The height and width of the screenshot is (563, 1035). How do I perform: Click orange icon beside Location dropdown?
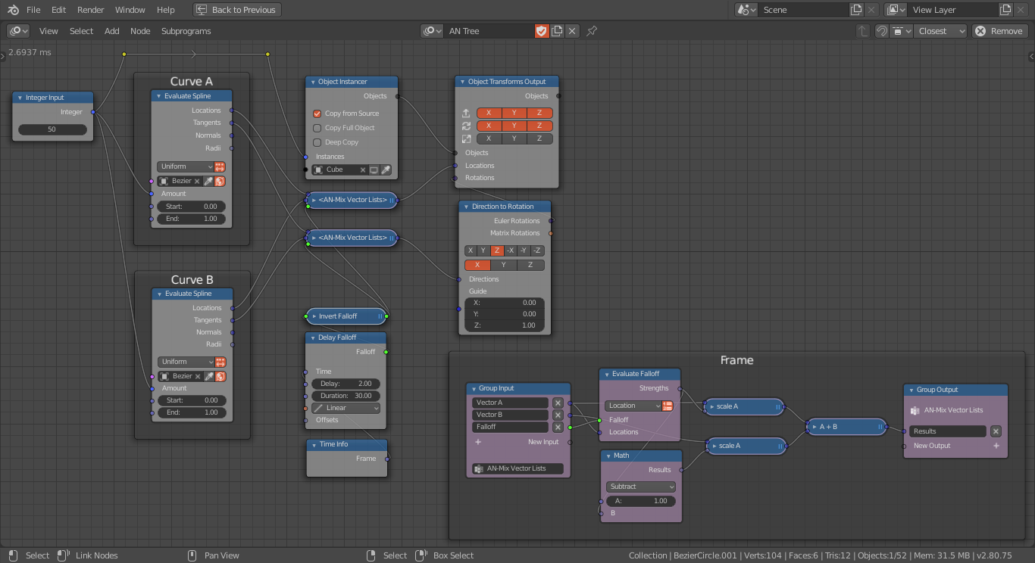click(668, 406)
